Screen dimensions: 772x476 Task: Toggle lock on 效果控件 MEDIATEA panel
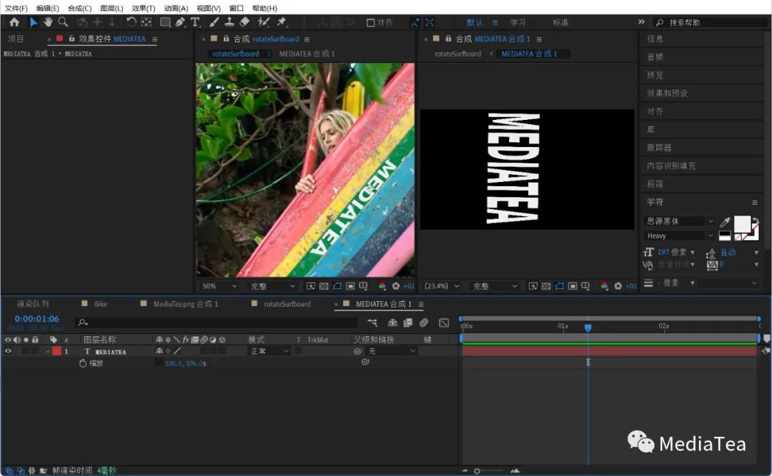pyautogui.click(x=71, y=39)
